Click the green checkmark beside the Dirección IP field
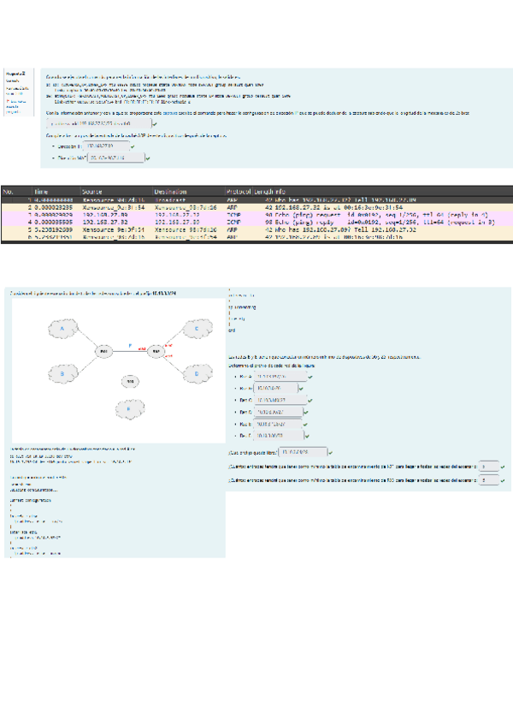 pyautogui.click(x=133, y=146)
